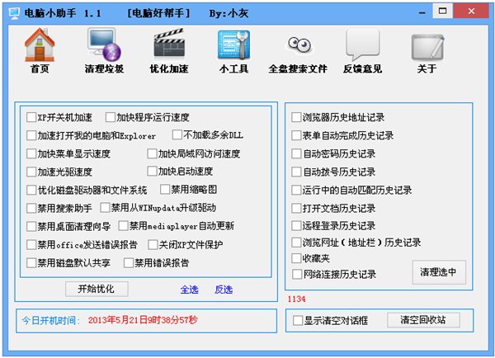Maximize the 电脑小助手 window

[x=442, y=11]
